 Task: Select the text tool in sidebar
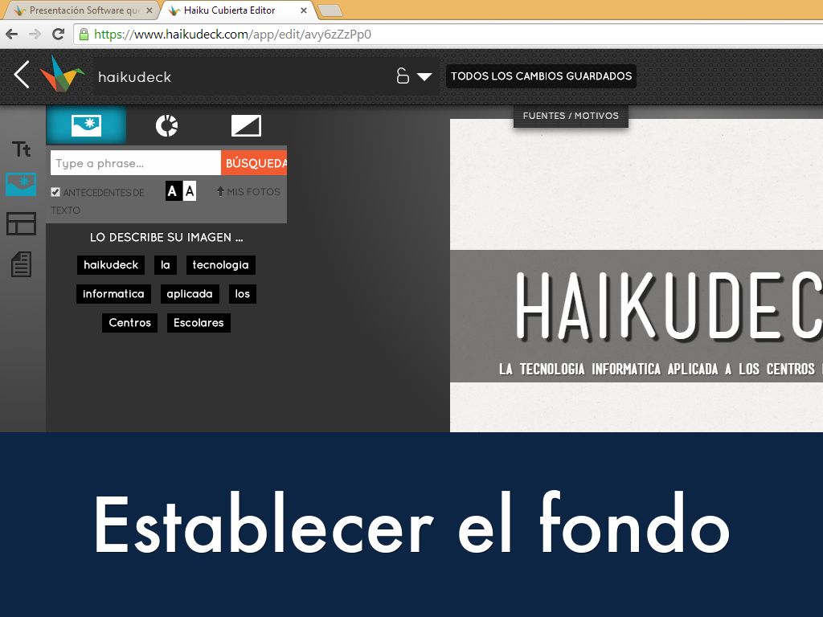[x=22, y=149]
